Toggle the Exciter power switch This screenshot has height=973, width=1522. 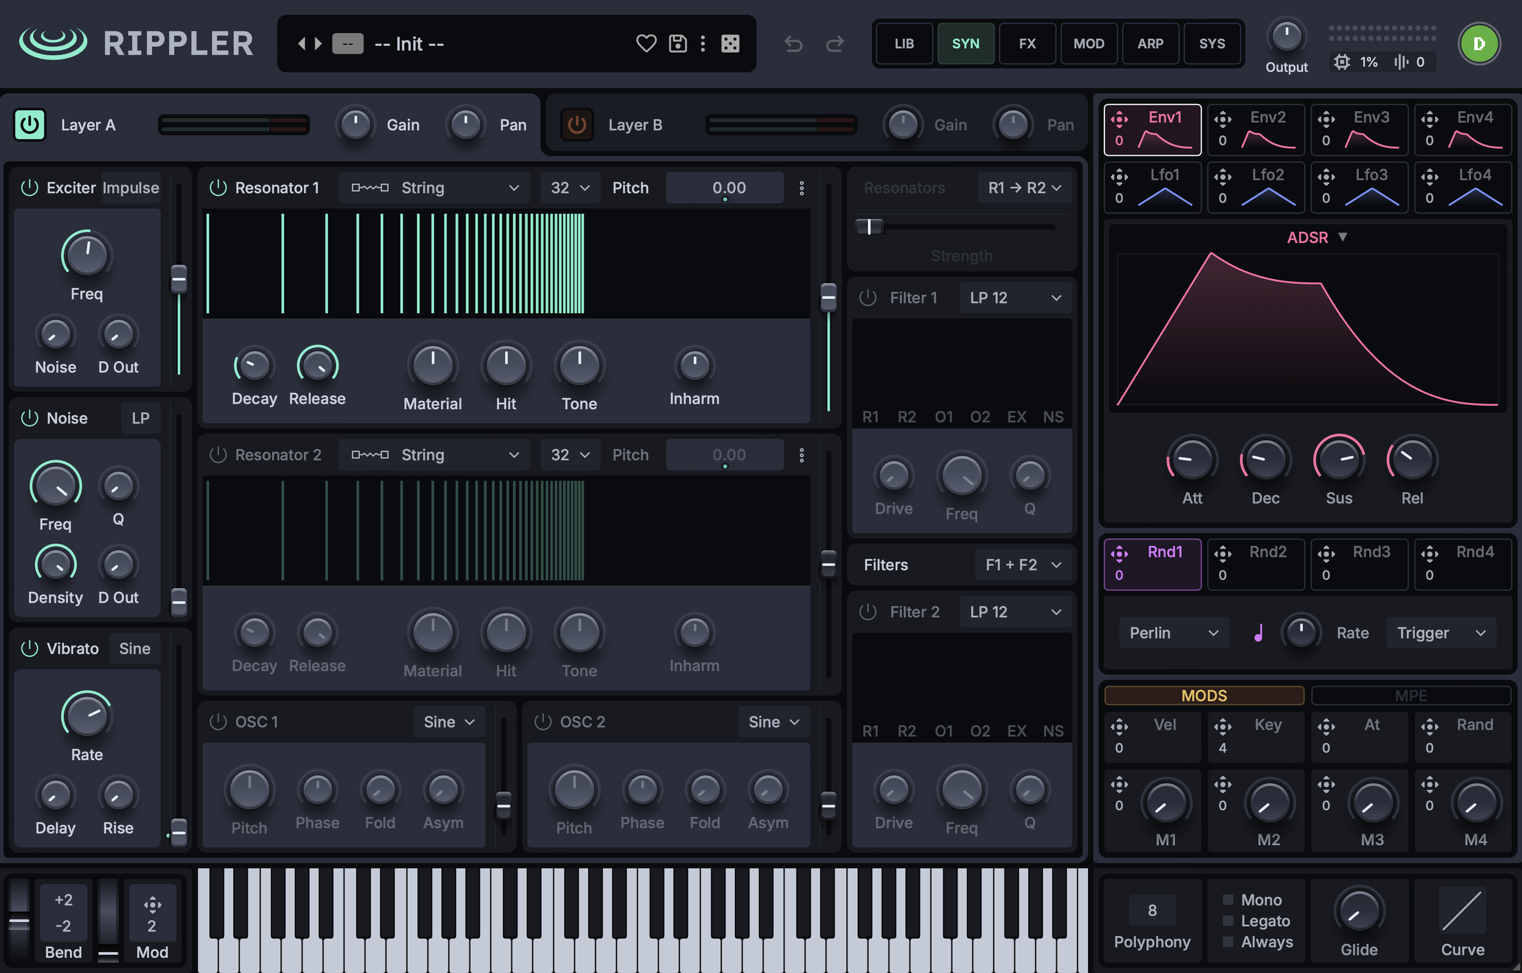pos(29,187)
